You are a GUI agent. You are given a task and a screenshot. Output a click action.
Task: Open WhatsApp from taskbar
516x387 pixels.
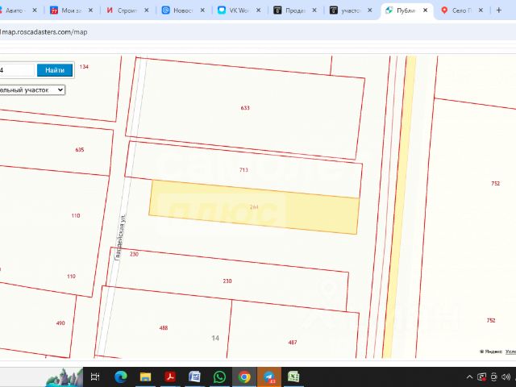[x=219, y=377]
